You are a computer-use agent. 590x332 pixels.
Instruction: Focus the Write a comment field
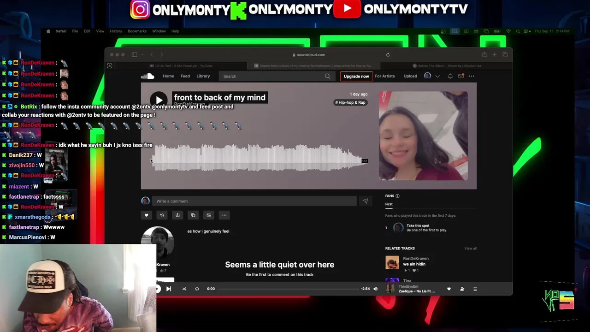click(254, 201)
